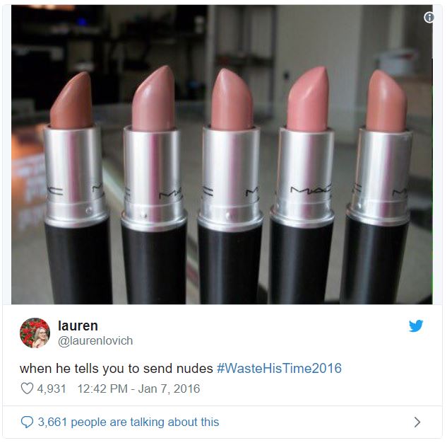The height and width of the screenshot is (443, 447).
Task: Click the 4,931 likes count
Action: [52, 389]
